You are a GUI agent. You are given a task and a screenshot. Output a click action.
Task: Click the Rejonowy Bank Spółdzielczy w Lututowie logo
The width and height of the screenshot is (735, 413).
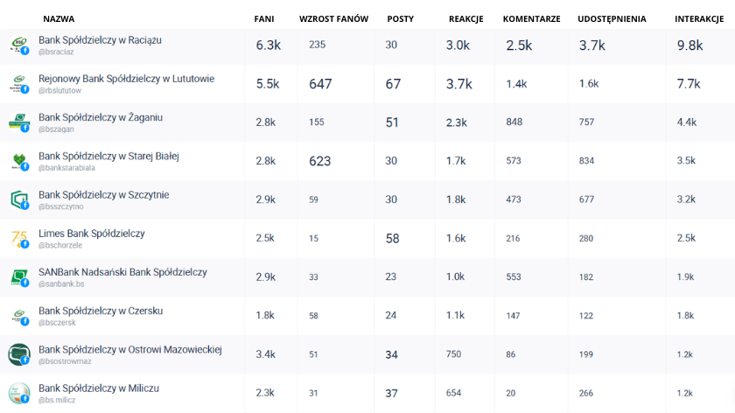tap(18, 83)
